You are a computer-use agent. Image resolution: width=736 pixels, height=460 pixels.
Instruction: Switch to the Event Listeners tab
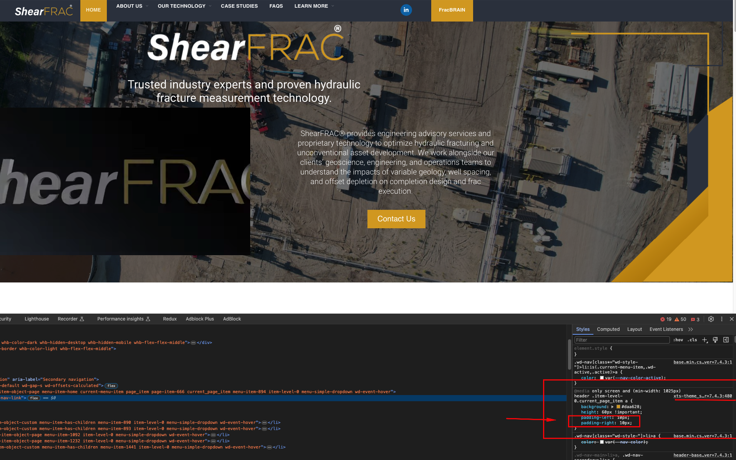pos(666,329)
